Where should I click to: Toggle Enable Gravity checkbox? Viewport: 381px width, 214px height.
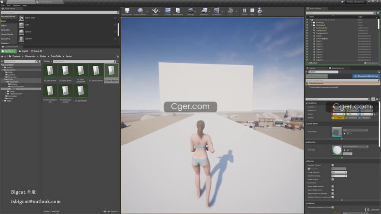(333, 179)
